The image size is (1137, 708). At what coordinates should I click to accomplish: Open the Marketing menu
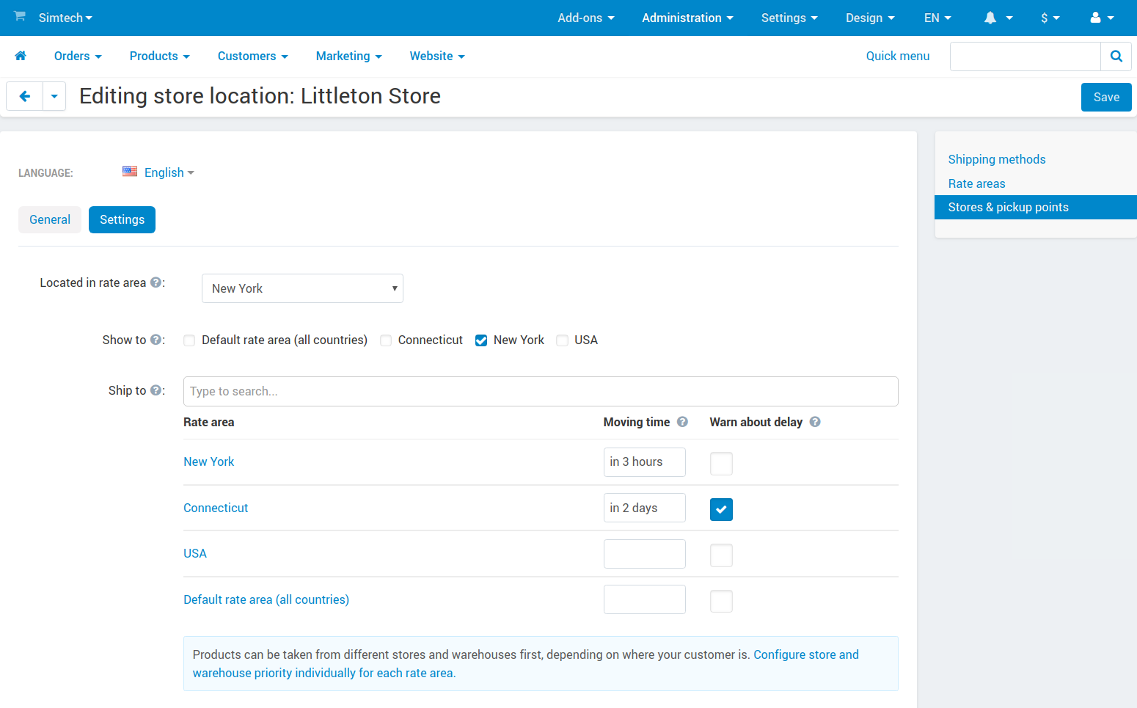click(349, 56)
